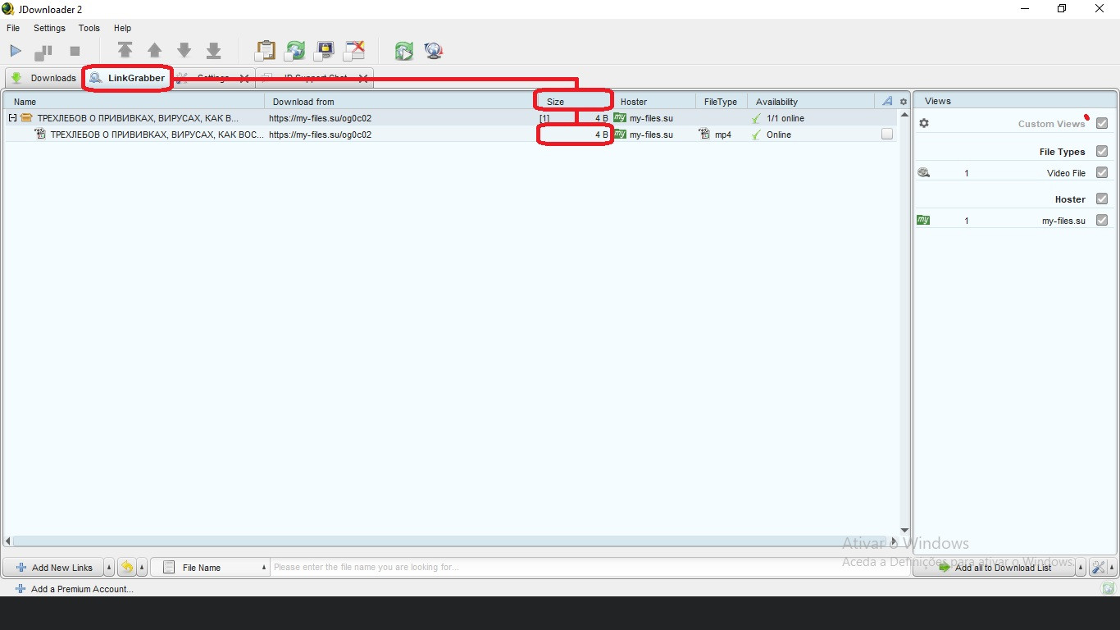The width and height of the screenshot is (1120, 630).
Task: Sort by Download from column header
Action: tap(398, 102)
